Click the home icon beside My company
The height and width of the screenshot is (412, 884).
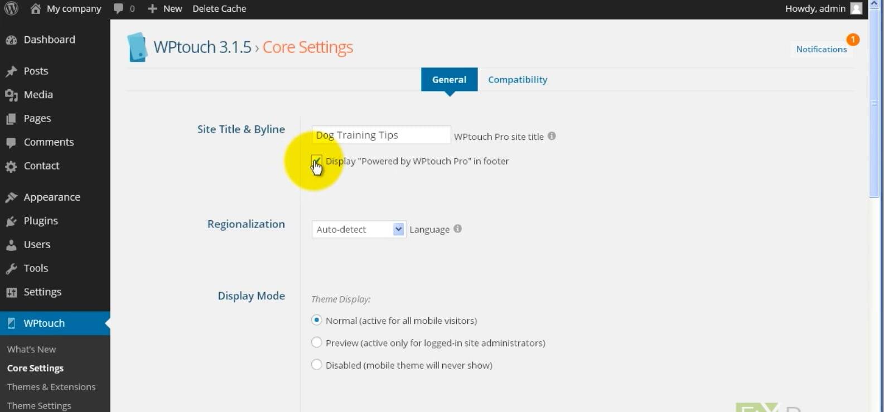coord(36,8)
